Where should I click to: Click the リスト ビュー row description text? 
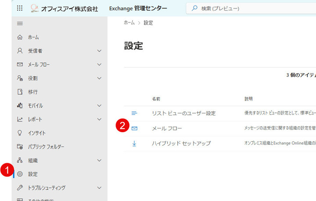click(280, 113)
